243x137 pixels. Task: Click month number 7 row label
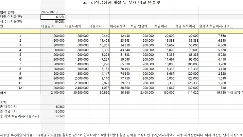(20, 64)
